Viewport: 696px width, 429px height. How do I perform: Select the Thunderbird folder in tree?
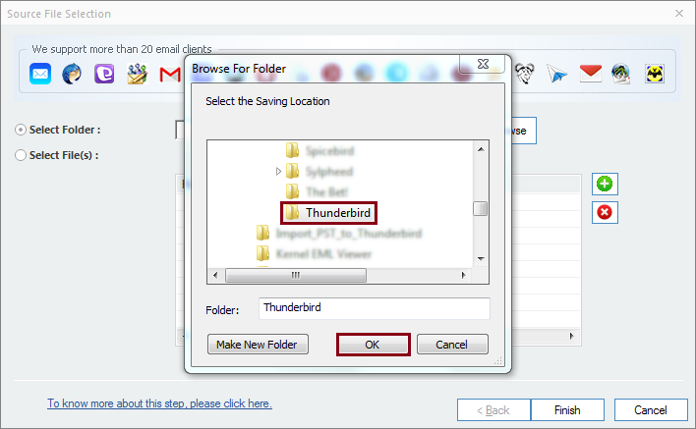point(329,213)
